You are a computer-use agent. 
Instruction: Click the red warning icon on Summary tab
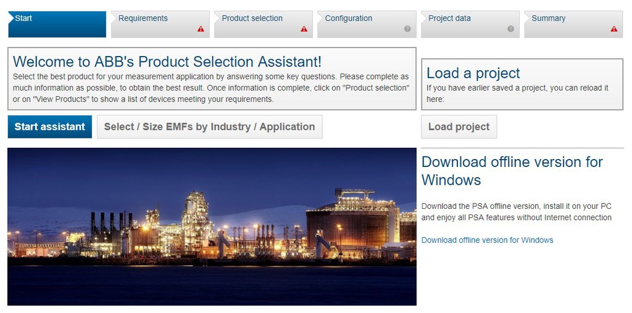point(614,29)
